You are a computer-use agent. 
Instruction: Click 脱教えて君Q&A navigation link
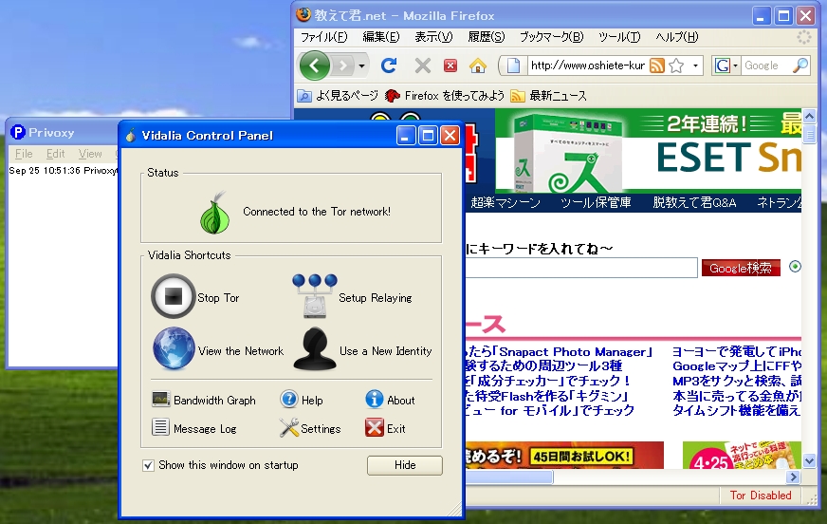[x=694, y=202]
